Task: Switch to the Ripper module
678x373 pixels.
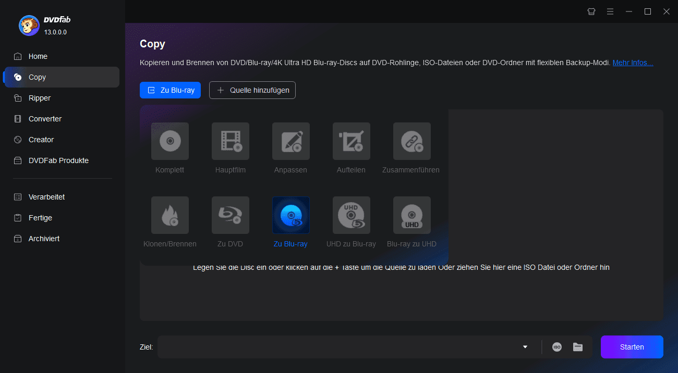Action: (62, 98)
